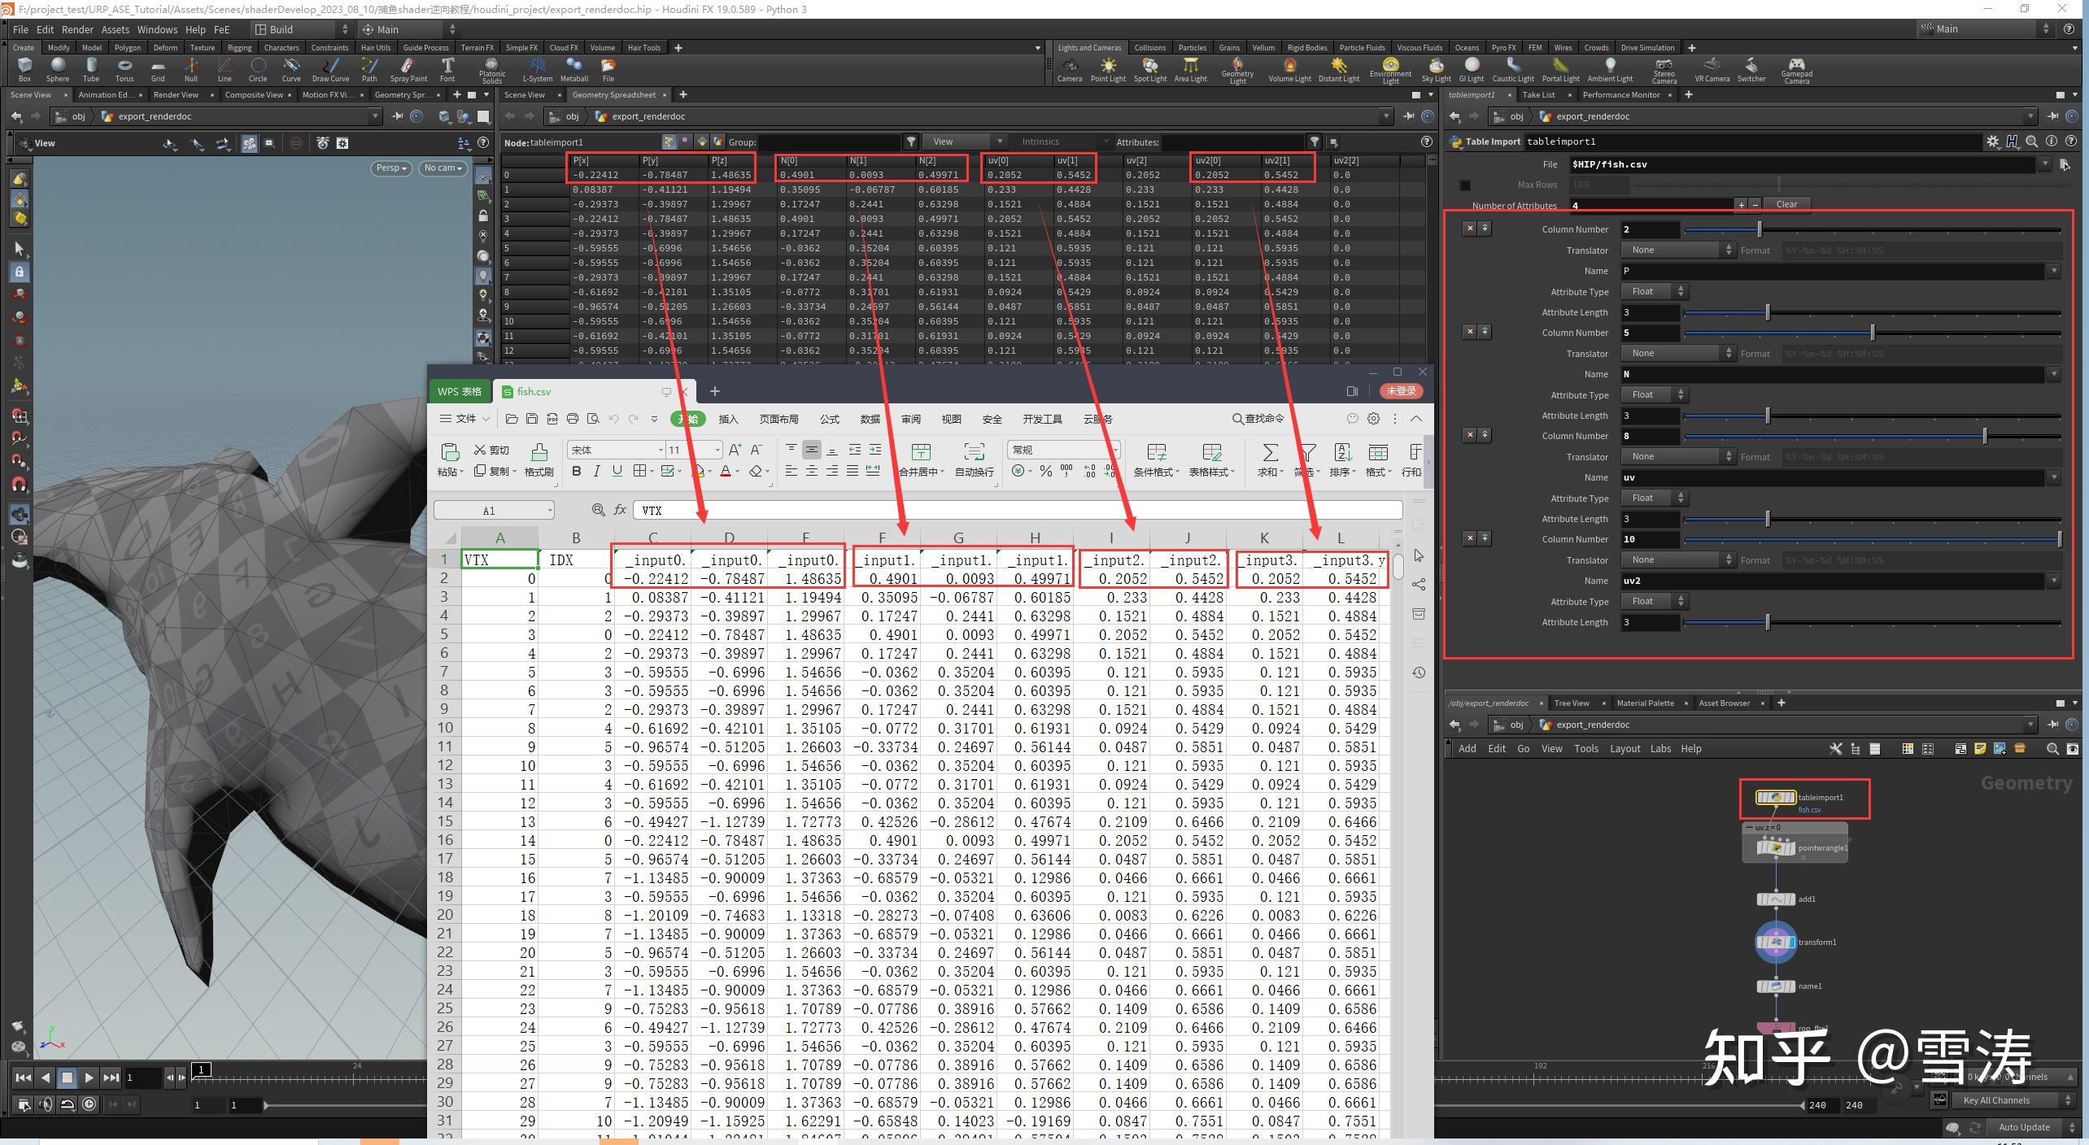Add a new WPS document tab

pos(714,391)
